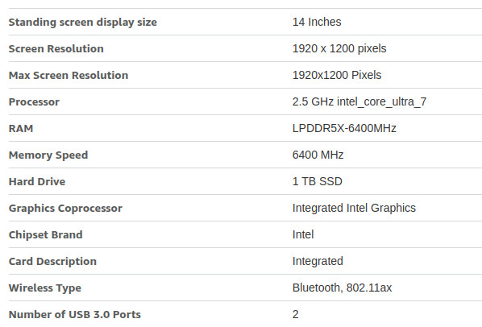Click the Chipset Brand label

pyautogui.click(x=45, y=234)
